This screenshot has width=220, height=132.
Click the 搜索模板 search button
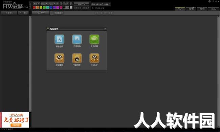82,4
